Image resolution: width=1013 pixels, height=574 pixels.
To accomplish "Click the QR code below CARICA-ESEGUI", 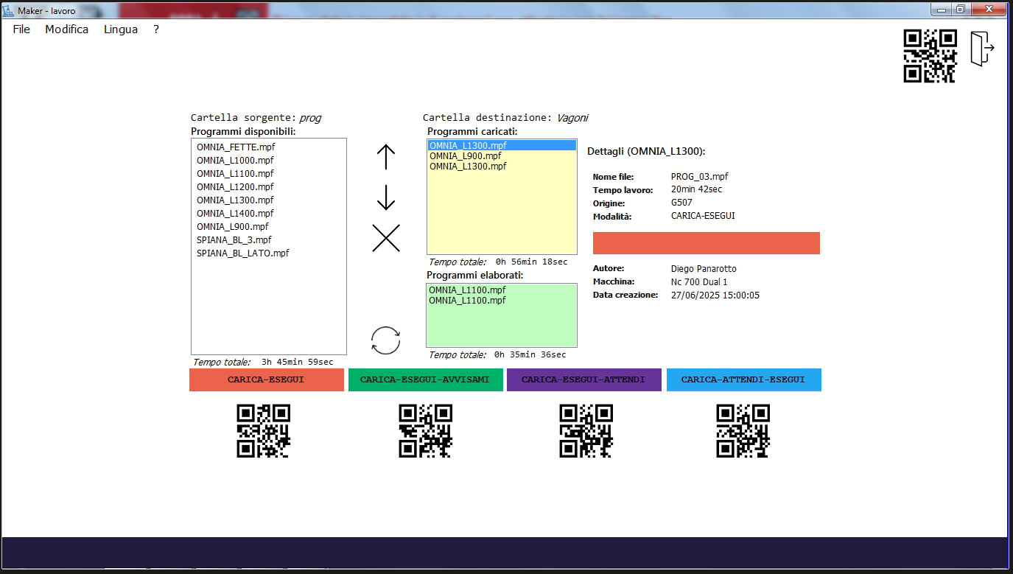I will click(263, 430).
